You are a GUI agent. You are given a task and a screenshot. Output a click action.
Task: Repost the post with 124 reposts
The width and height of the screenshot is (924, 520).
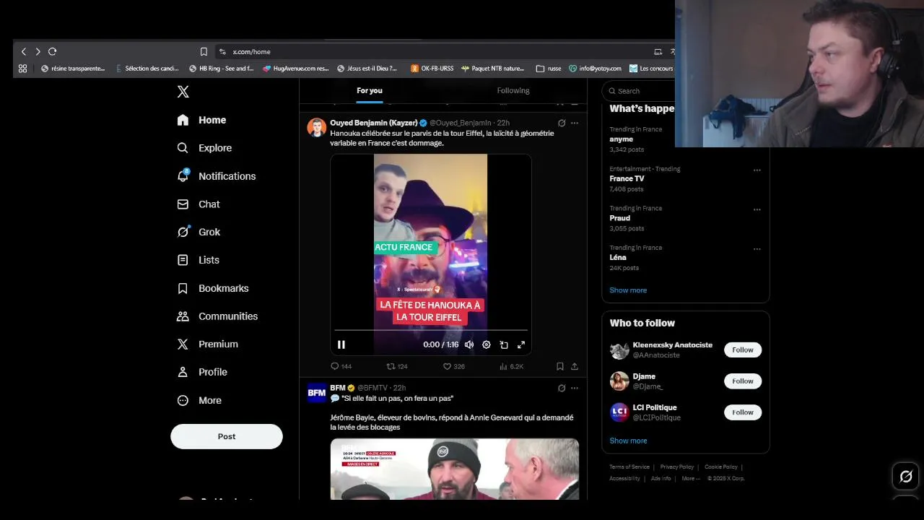point(397,366)
